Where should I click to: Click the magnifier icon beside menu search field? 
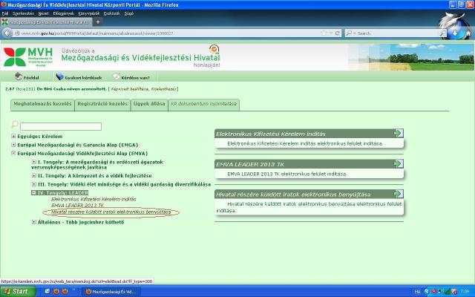(x=15, y=124)
